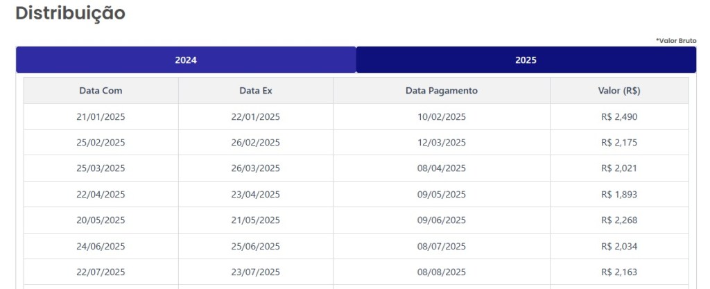Image resolution: width=710 pixels, height=289 pixels.
Task: Click the Distribuição heading
Action: tap(70, 13)
